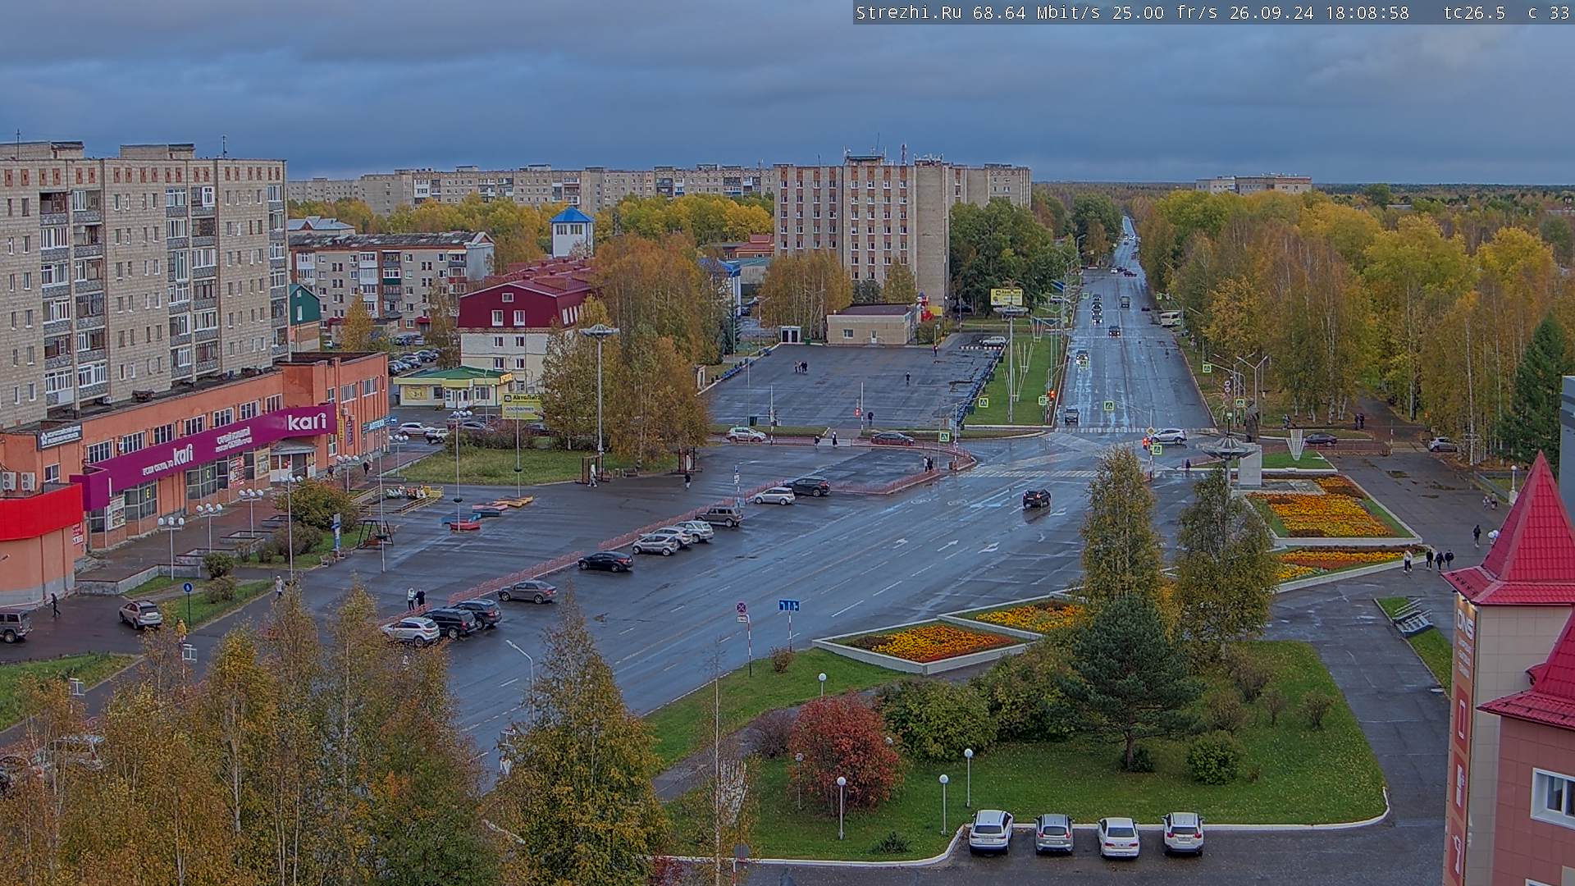Click the "c 33" overlay value
The width and height of the screenshot is (1575, 886).
point(1548,12)
